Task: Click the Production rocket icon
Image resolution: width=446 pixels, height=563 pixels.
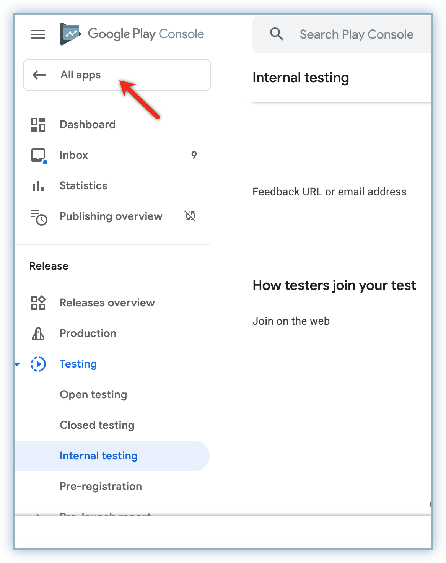Action: 38,334
